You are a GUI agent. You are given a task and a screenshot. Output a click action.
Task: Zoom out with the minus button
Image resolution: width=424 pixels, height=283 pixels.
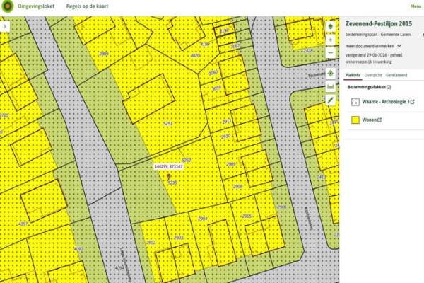click(x=330, y=53)
